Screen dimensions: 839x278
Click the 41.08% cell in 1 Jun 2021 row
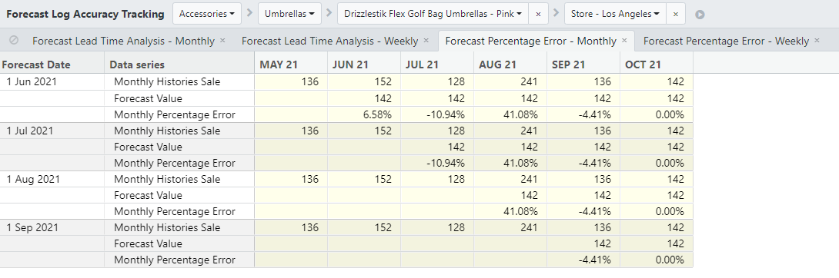click(510, 114)
